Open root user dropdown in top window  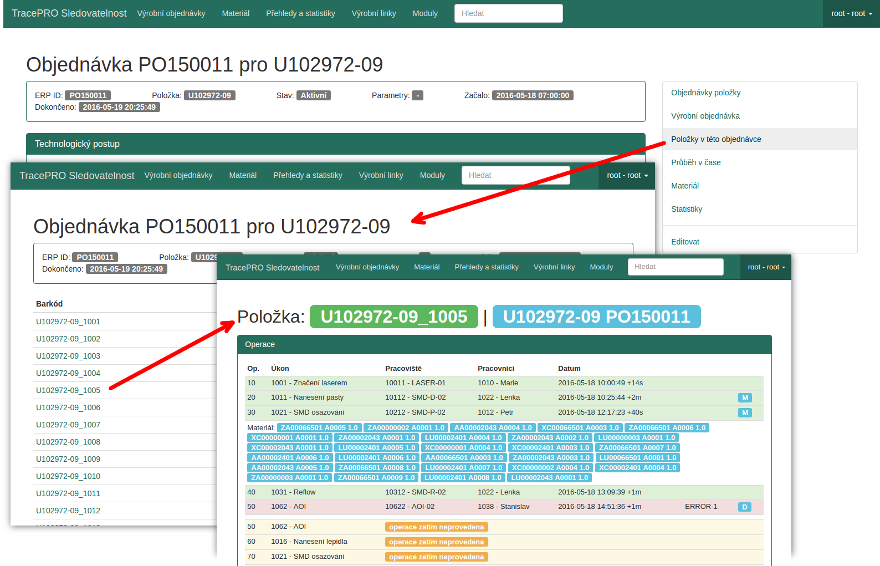click(x=851, y=13)
